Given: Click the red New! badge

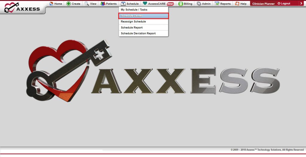Looking at the screenshot, I should pos(170,4).
